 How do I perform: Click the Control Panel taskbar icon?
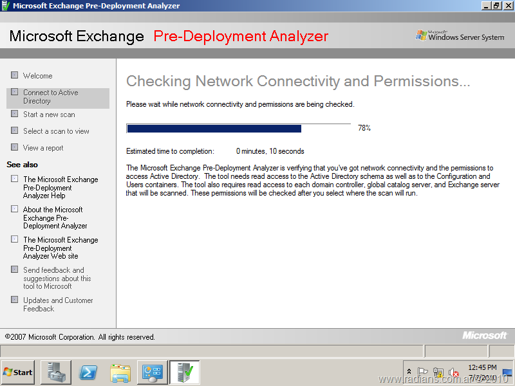(153, 372)
